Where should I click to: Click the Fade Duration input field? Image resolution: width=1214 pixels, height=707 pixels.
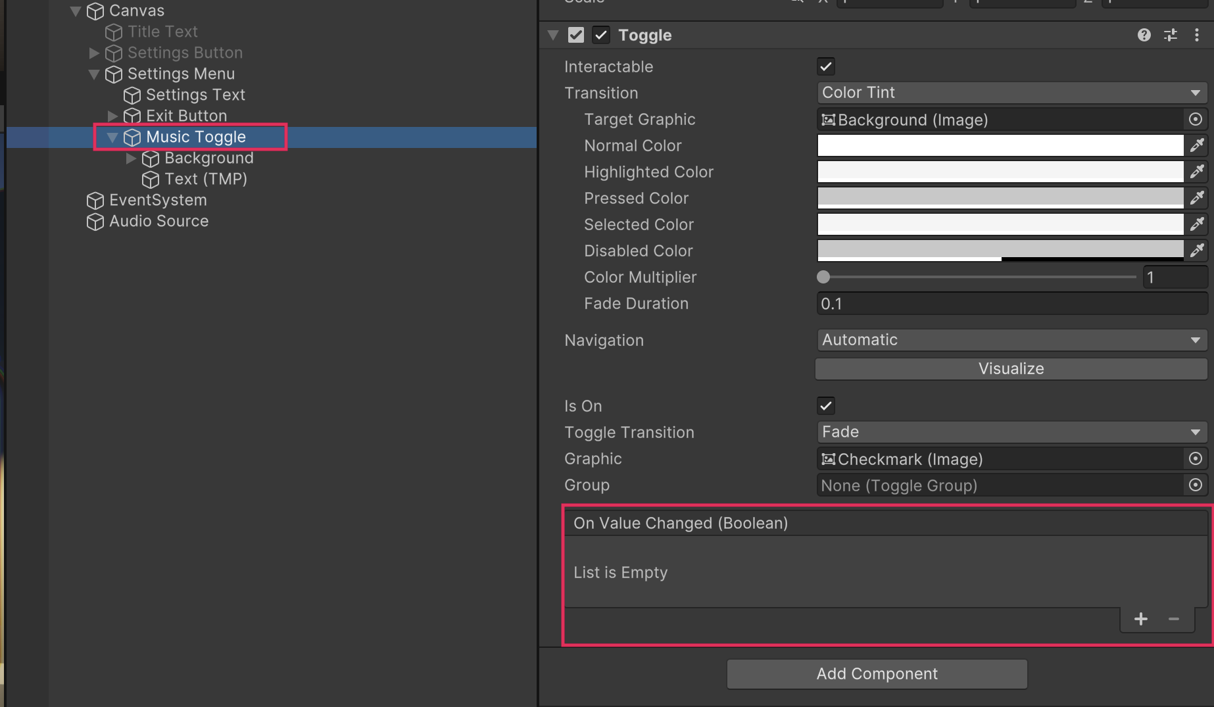pos(1011,304)
